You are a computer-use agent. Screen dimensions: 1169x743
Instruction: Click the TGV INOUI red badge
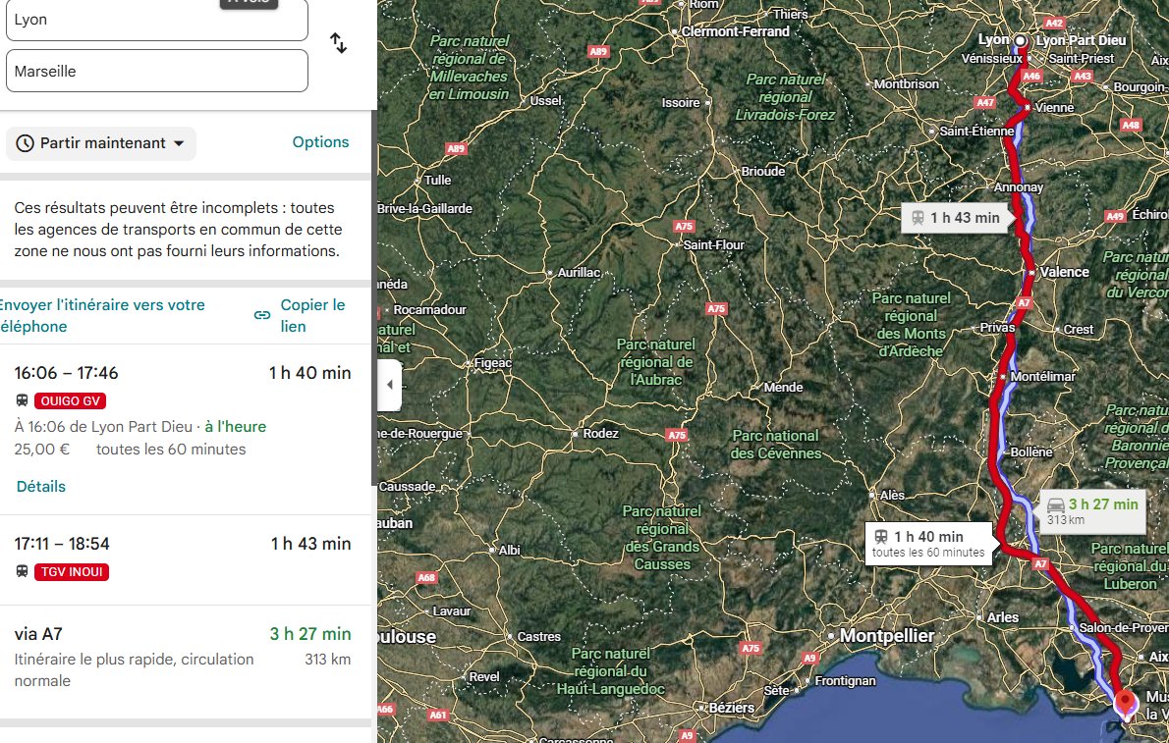coord(72,571)
